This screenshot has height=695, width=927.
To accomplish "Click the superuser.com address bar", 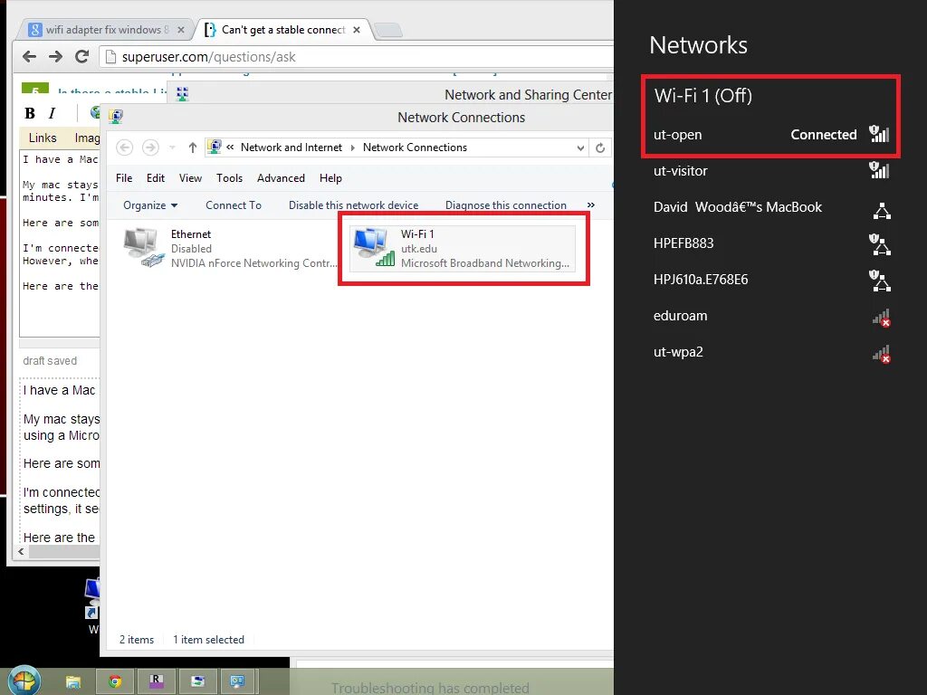I will [x=358, y=57].
